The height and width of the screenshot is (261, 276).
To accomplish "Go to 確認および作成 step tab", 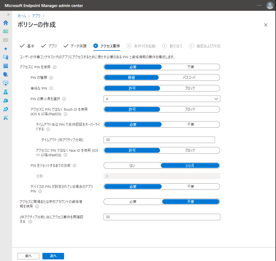I will tap(205, 46).
